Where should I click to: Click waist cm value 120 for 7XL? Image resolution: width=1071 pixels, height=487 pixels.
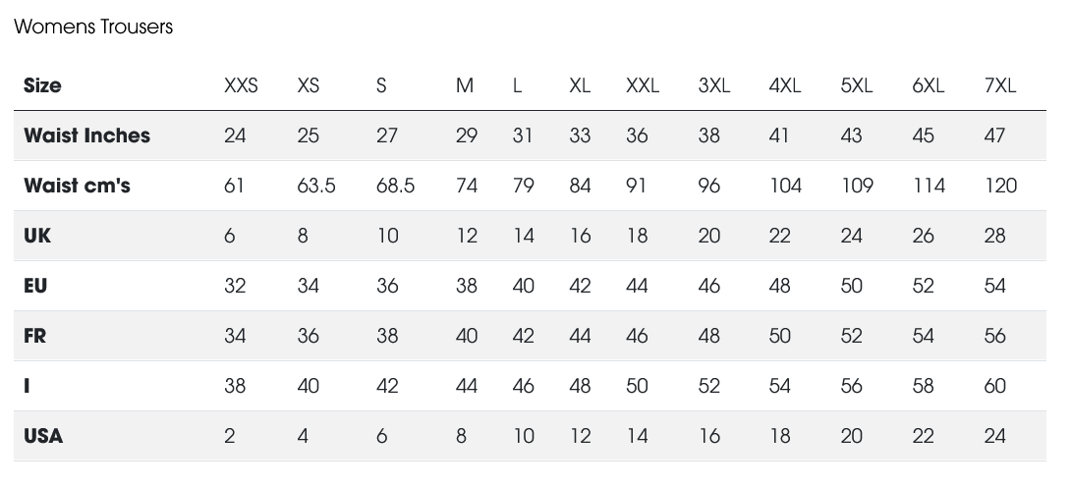click(1000, 186)
